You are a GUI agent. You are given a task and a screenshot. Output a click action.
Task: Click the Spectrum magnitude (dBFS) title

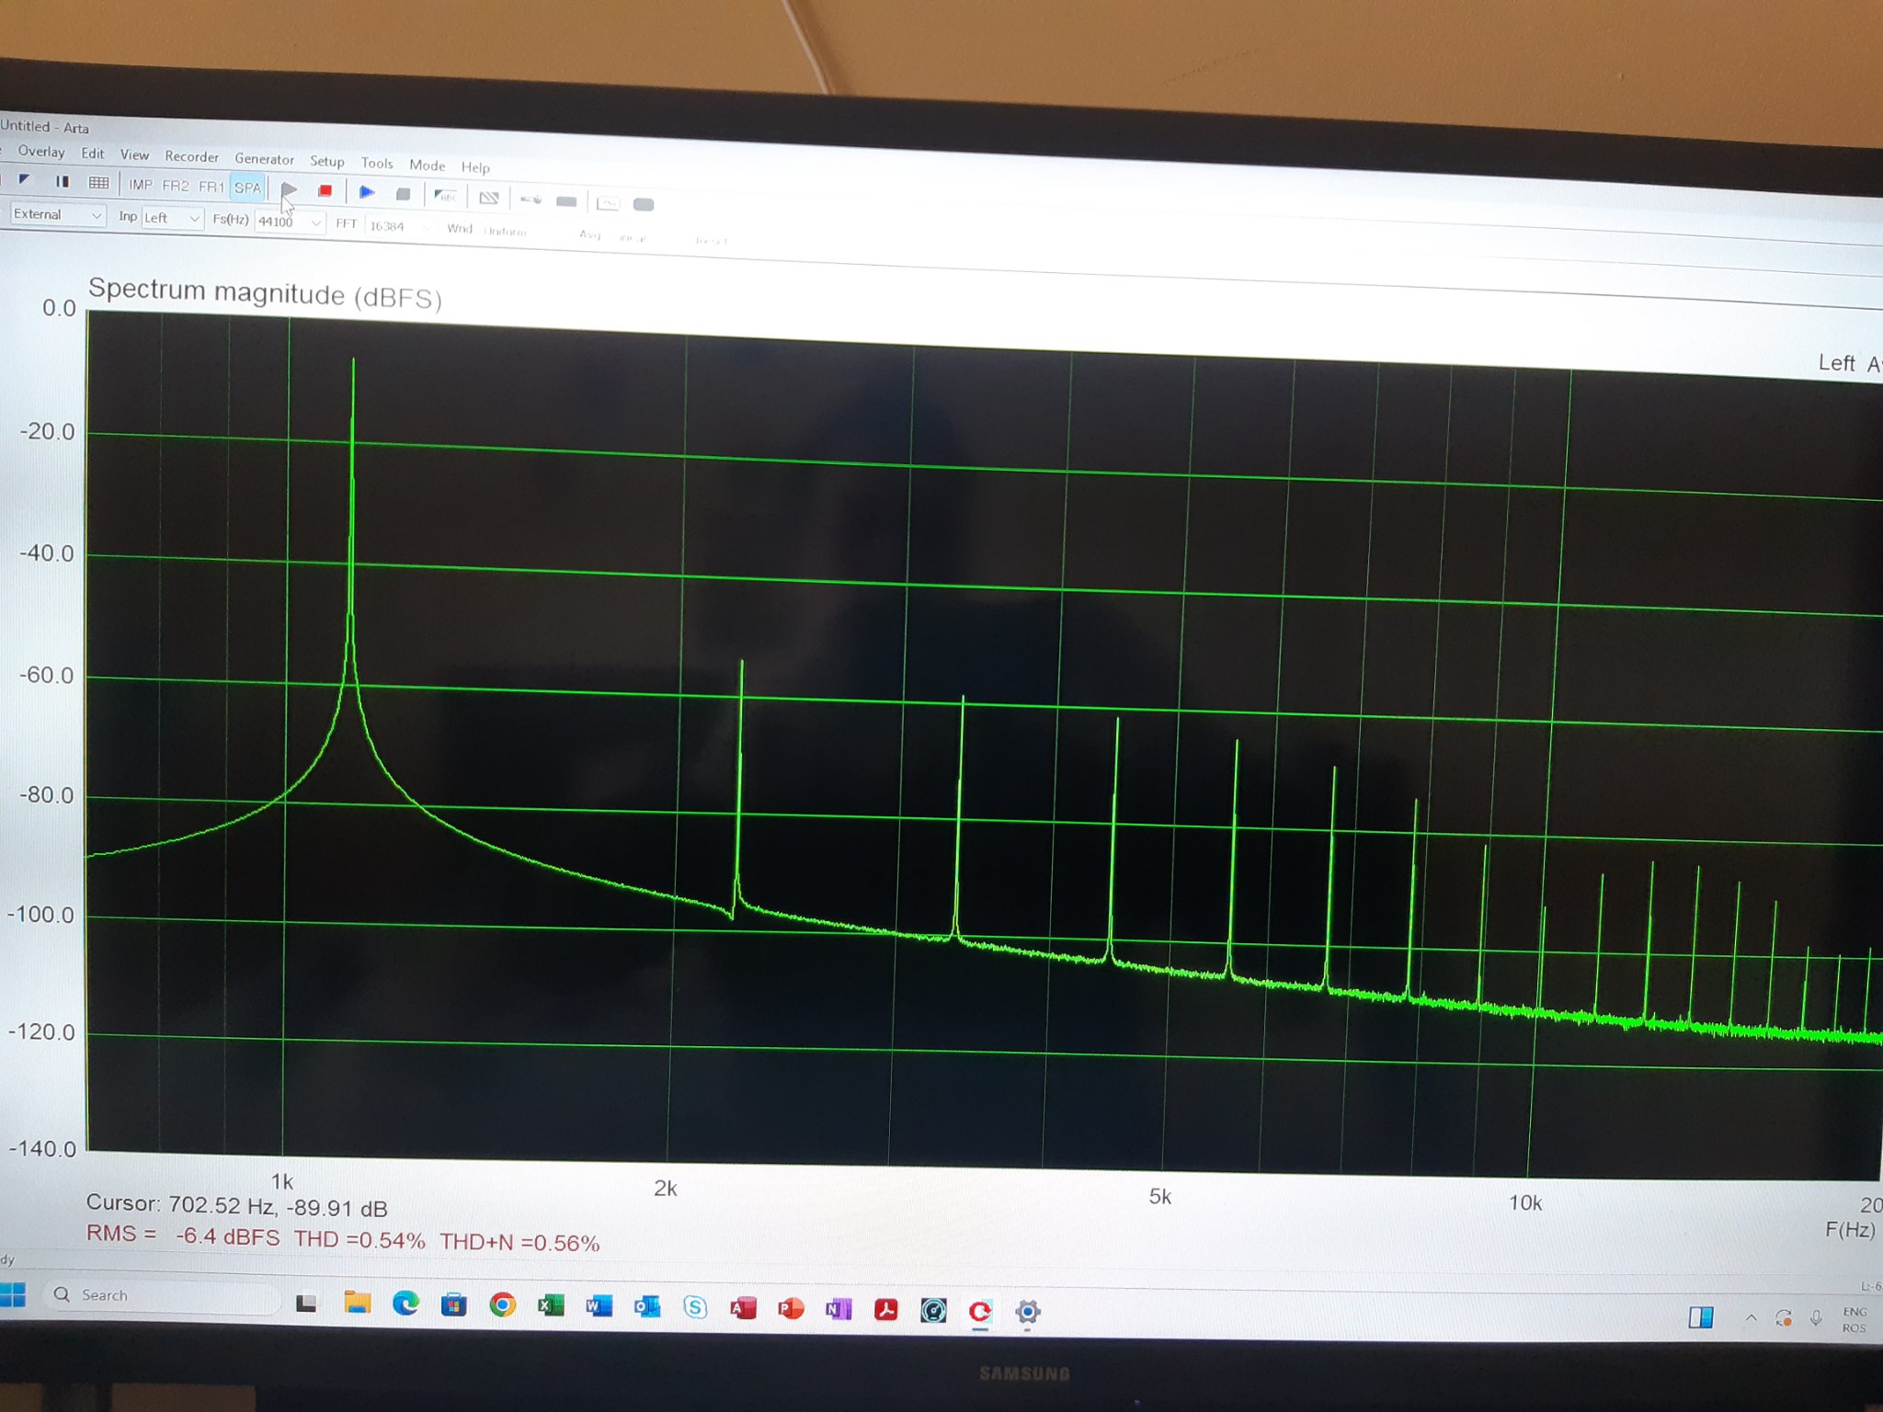pyautogui.click(x=265, y=293)
